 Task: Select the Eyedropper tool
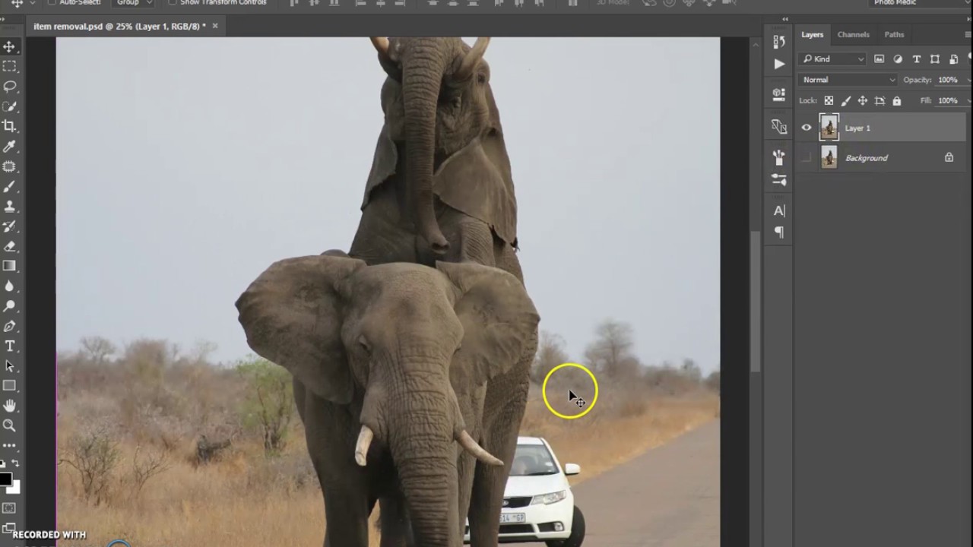[x=10, y=147]
